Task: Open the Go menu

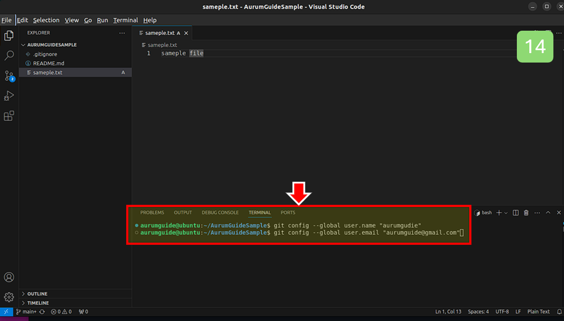Action: [x=88, y=20]
